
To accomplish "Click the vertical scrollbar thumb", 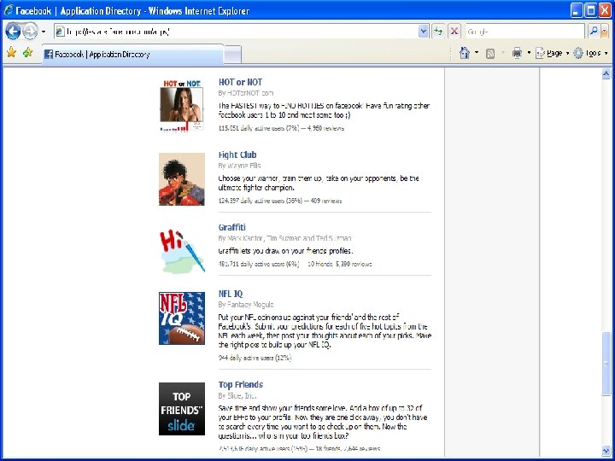I will click(606, 365).
